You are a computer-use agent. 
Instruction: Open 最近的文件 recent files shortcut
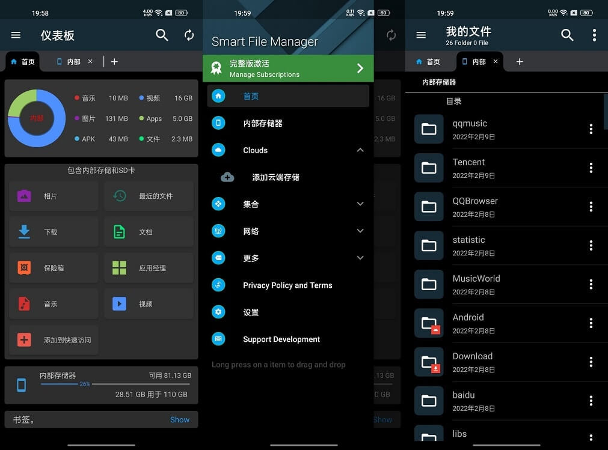pyautogui.click(x=149, y=196)
